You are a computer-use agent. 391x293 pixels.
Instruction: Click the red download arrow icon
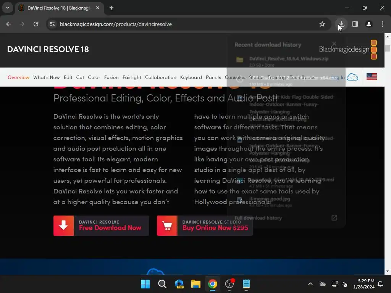click(x=64, y=225)
